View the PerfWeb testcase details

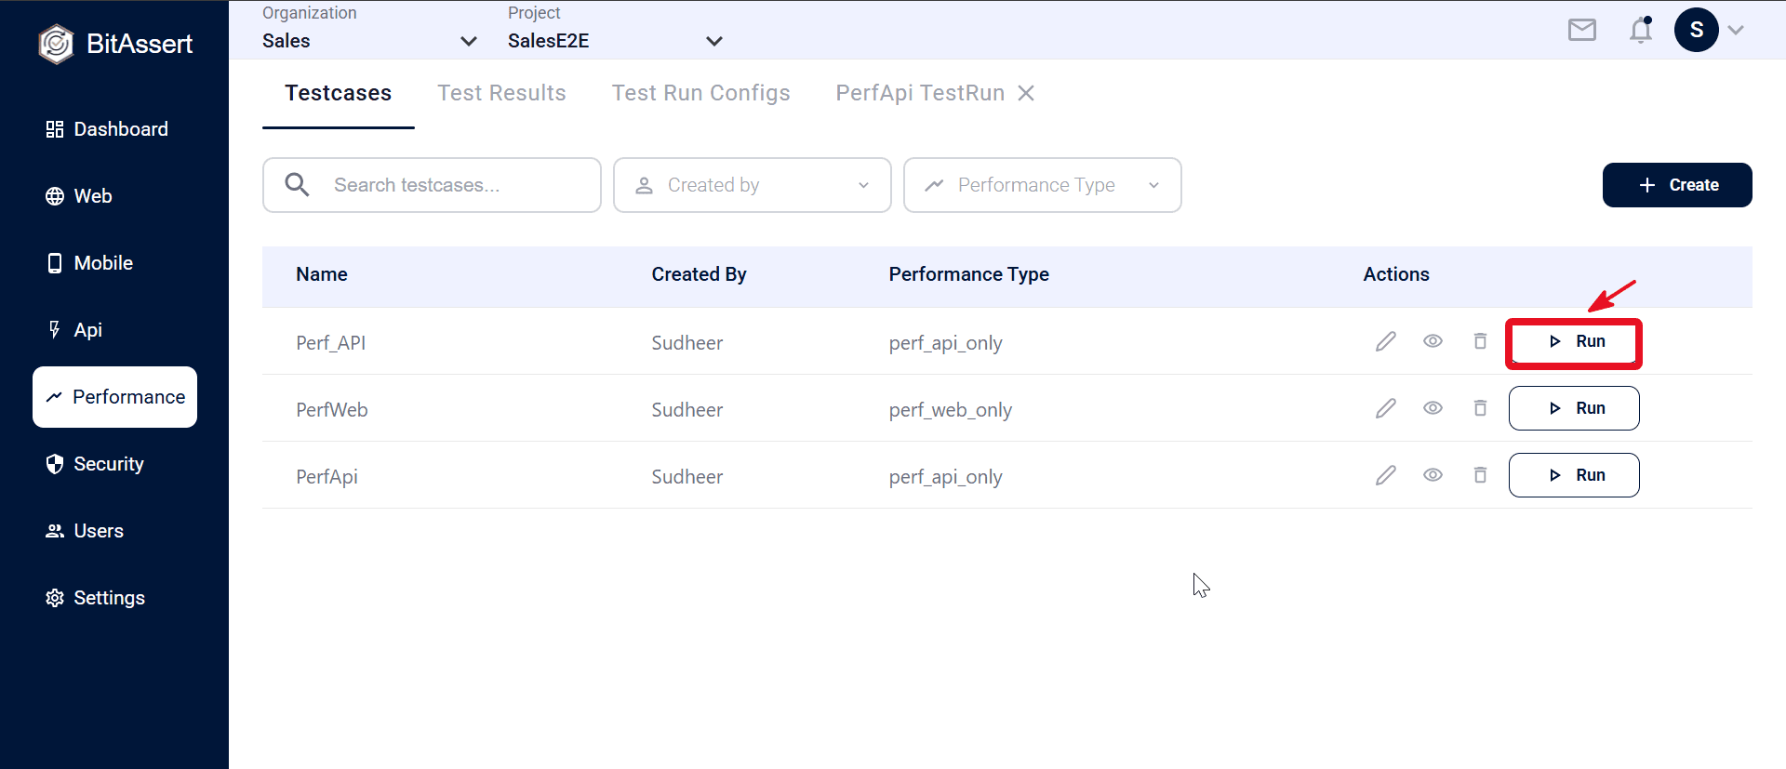pyautogui.click(x=1433, y=408)
